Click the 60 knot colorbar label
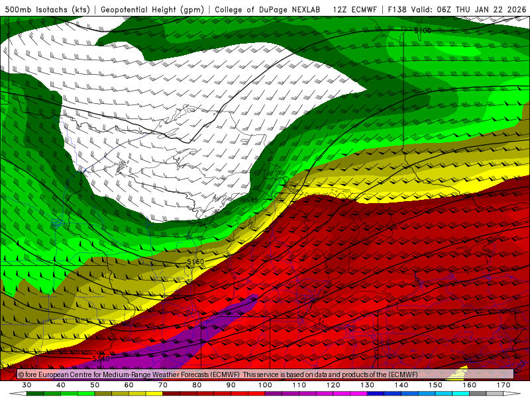The height and width of the screenshot is (397, 530). pyautogui.click(x=129, y=385)
